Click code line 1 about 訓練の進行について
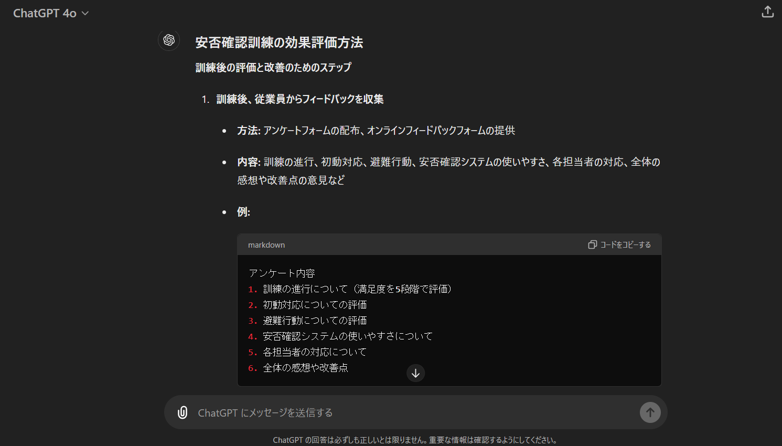The image size is (782, 446). (x=357, y=289)
